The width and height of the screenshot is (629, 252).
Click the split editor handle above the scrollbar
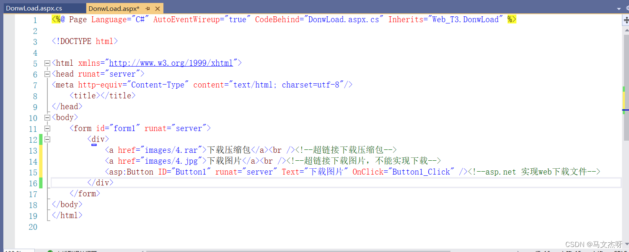626,20
